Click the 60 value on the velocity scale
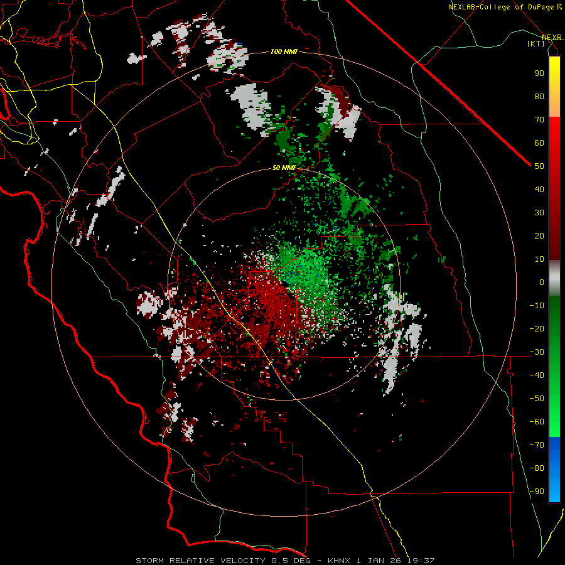The image size is (565, 565). (x=539, y=143)
